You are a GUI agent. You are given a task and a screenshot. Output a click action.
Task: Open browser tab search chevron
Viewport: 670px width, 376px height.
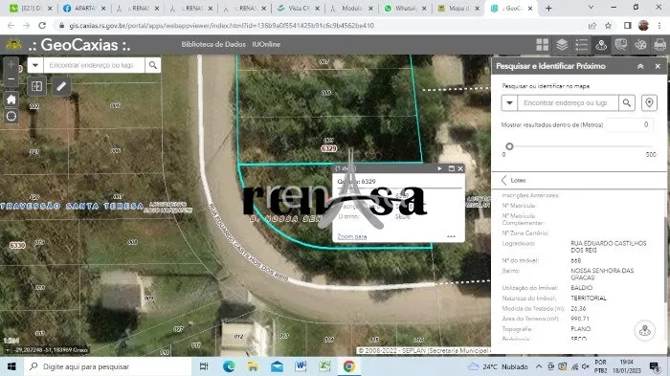(591, 8)
